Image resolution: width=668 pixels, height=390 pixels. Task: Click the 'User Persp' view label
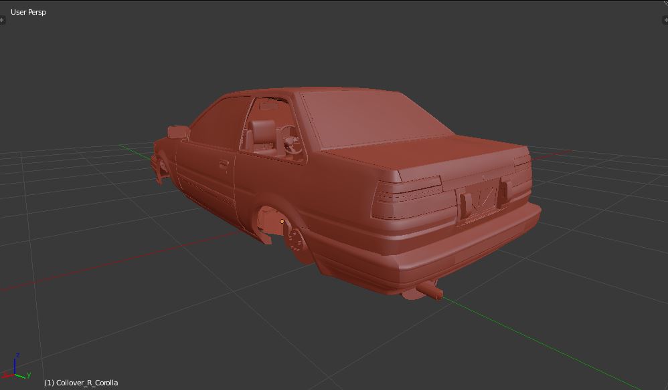pyautogui.click(x=28, y=12)
